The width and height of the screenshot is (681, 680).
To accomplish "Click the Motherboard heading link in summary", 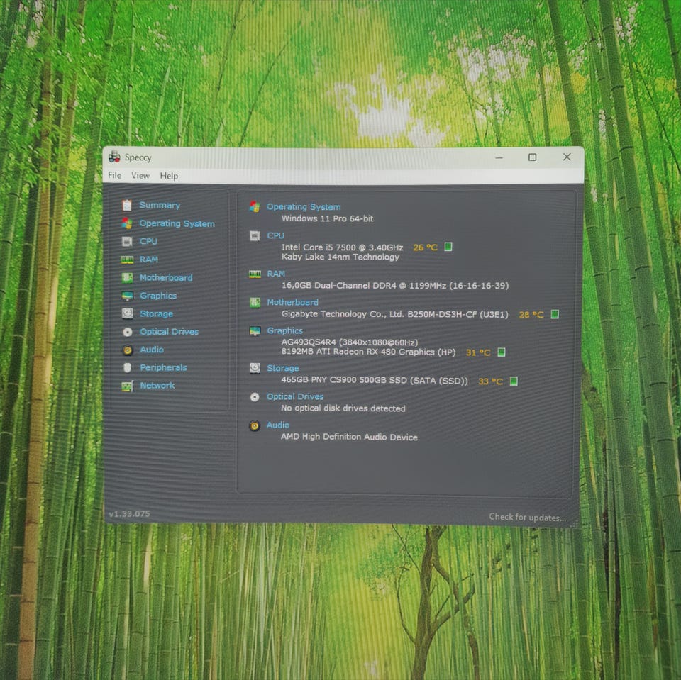I will [x=292, y=302].
